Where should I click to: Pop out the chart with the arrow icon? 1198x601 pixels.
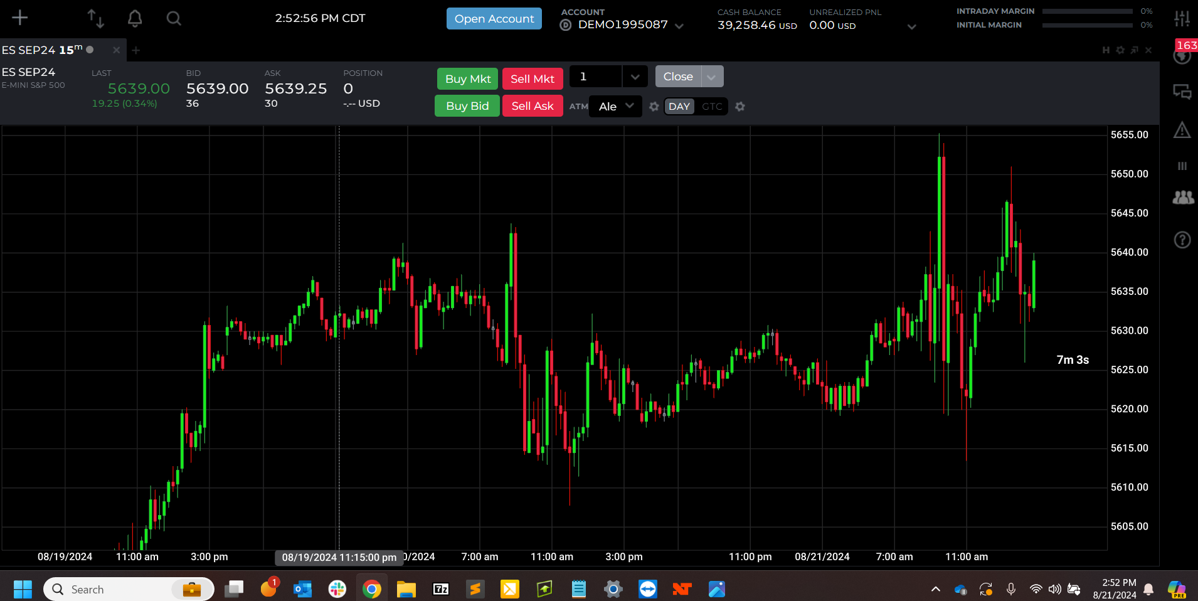[x=1134, y=50]
